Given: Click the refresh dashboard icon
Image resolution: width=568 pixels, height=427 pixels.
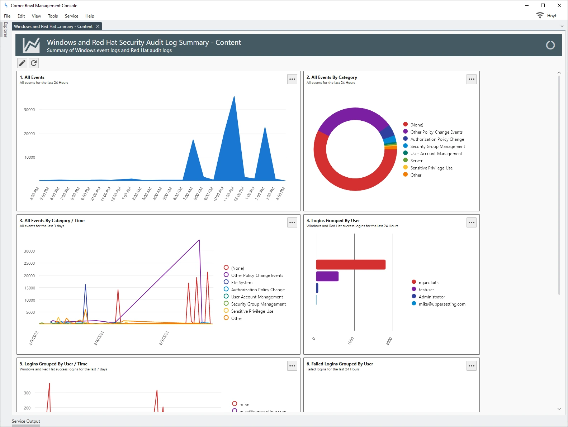Looking at the screenshot, I should [34, 63].
